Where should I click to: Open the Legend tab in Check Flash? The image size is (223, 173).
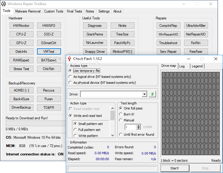tap(197, 66)
